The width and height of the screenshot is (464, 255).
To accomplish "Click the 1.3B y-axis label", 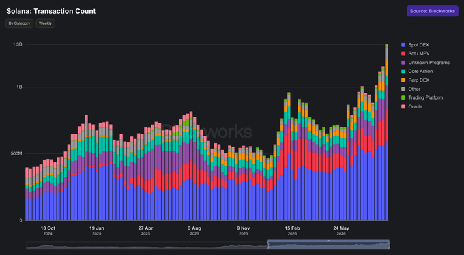I will click(x=18, y=45).
